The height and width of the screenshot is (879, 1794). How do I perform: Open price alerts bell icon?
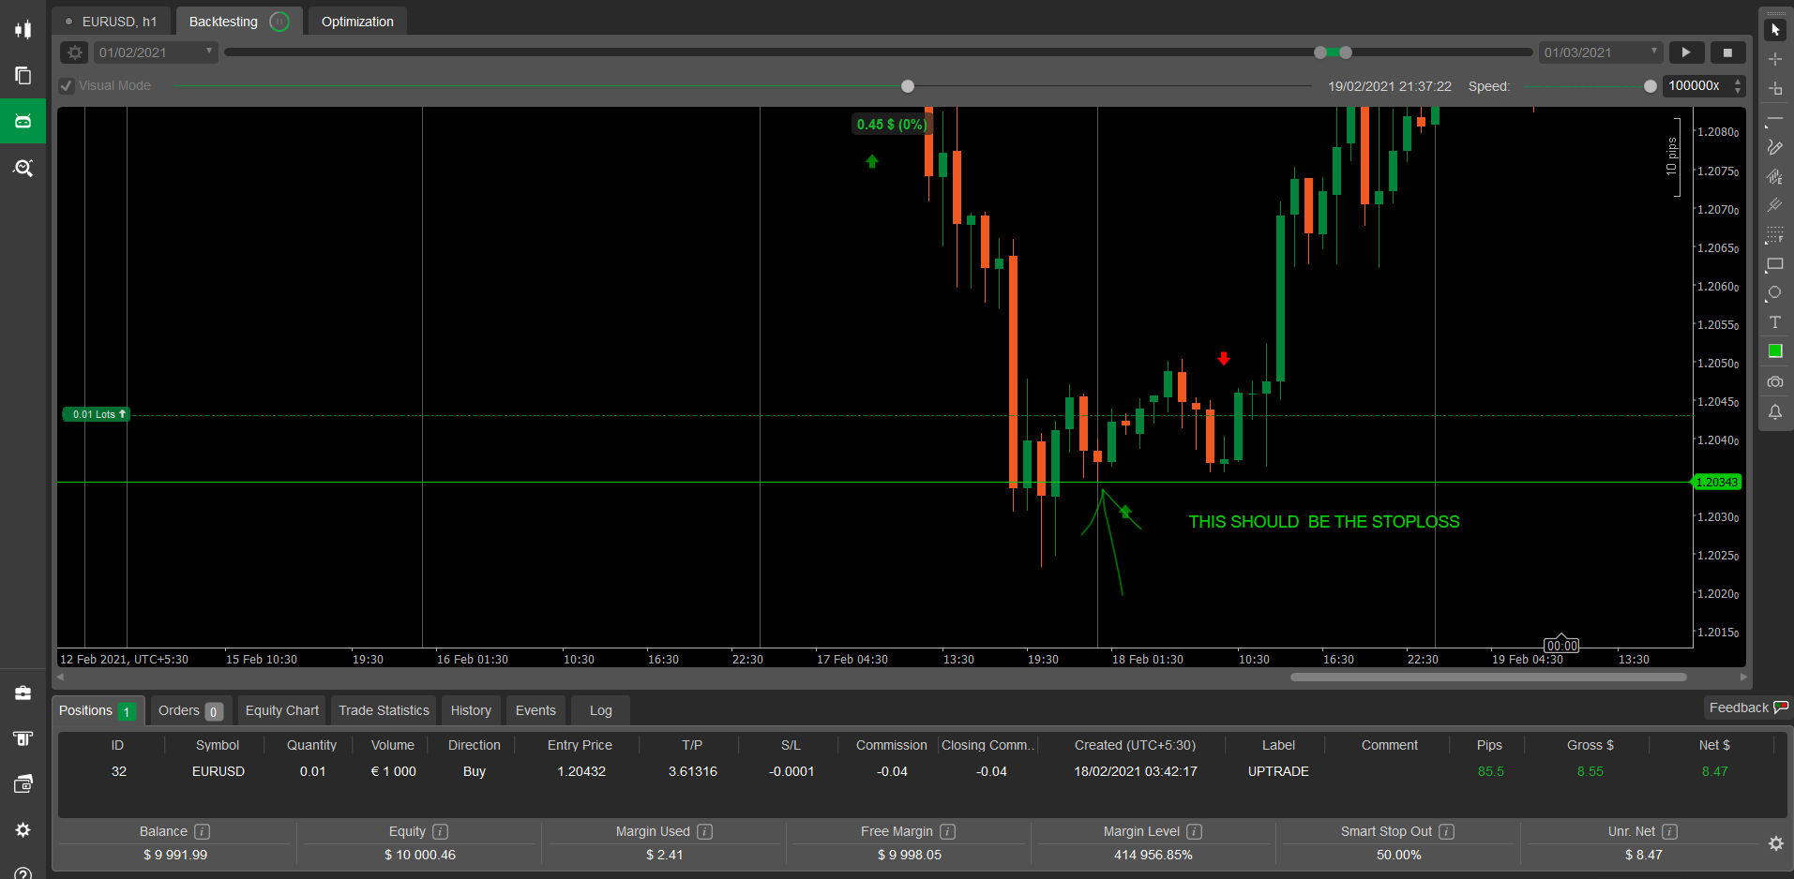[x=1774, y=412]
